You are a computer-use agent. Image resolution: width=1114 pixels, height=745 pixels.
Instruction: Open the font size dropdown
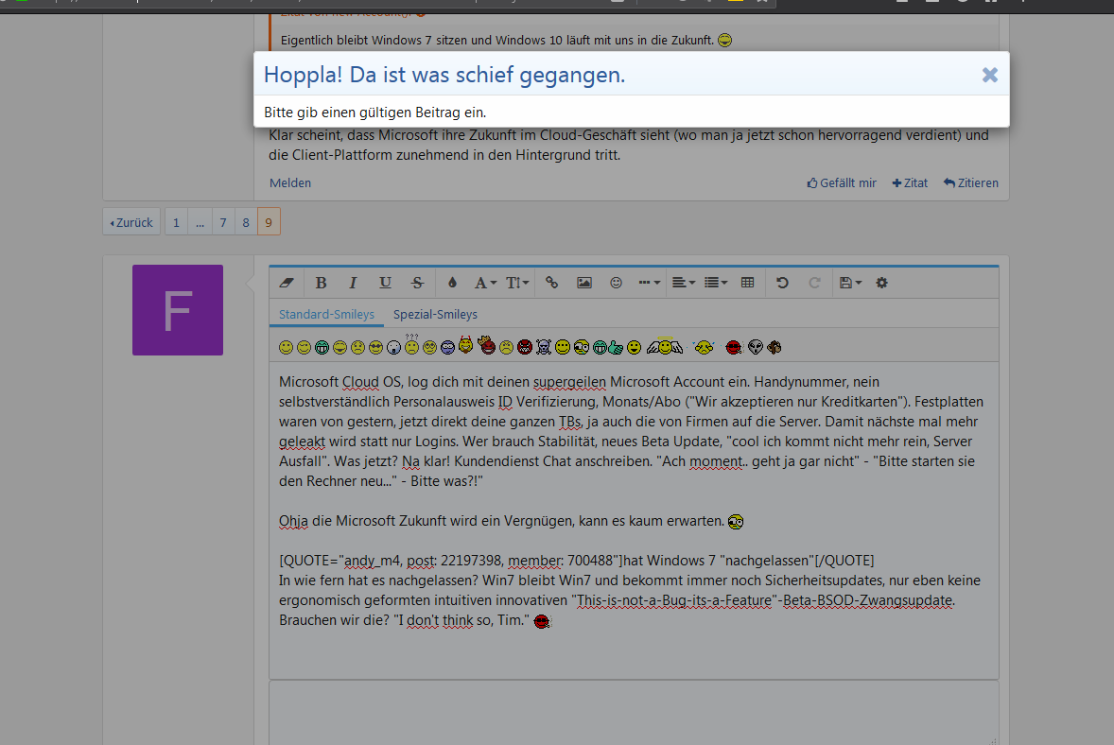coord(517,283)
